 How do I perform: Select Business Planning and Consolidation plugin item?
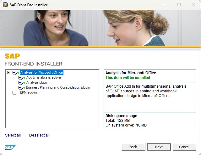58,87
